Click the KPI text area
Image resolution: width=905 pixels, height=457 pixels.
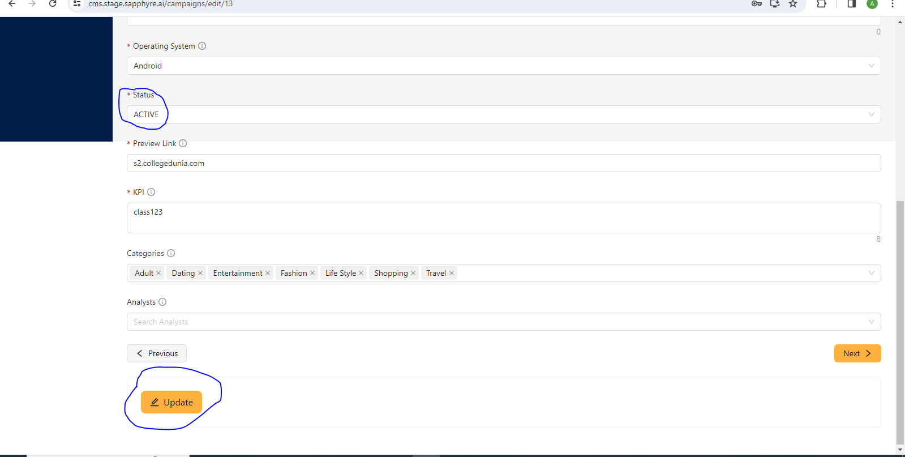pyautogui.click(x=504, y=218)
